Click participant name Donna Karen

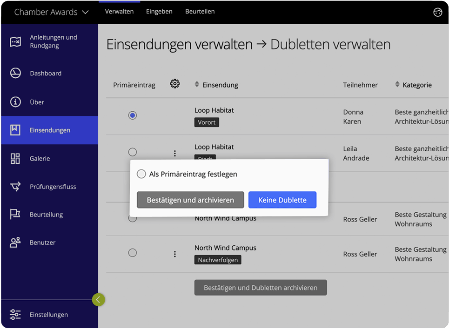[353, 116]
